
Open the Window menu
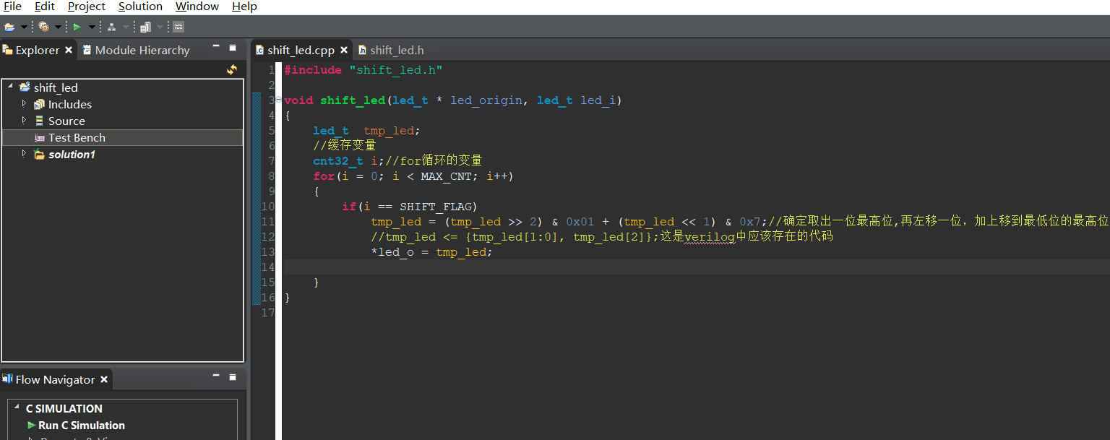[197, 7]
